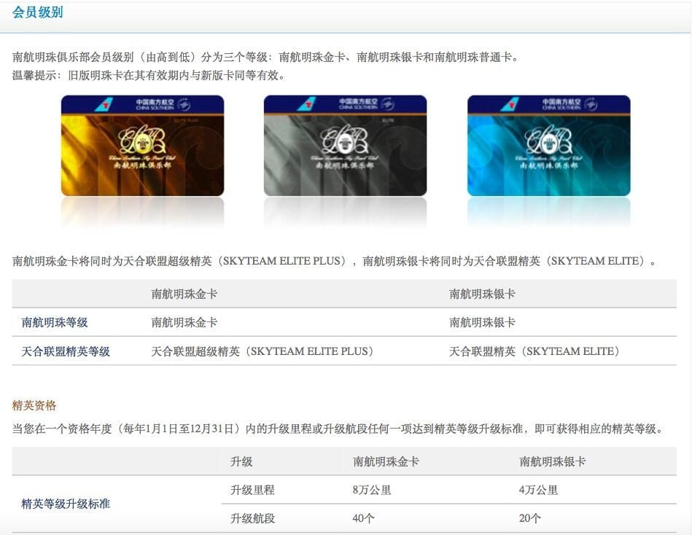The image size is (692, 535).
Task: Click the 40个 segment value
Action: 363,518
